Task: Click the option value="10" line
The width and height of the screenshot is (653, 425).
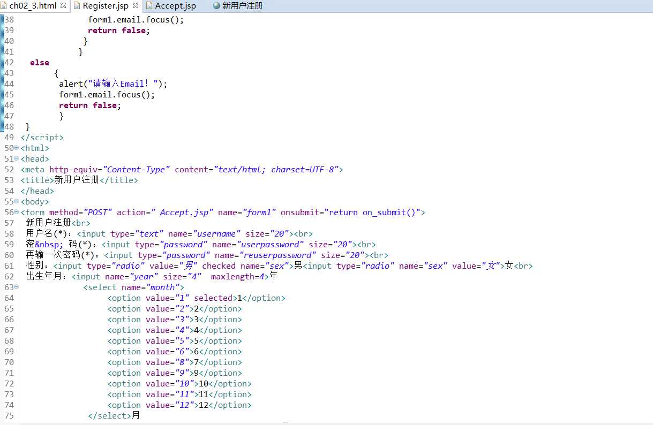Action: point(179,384)
